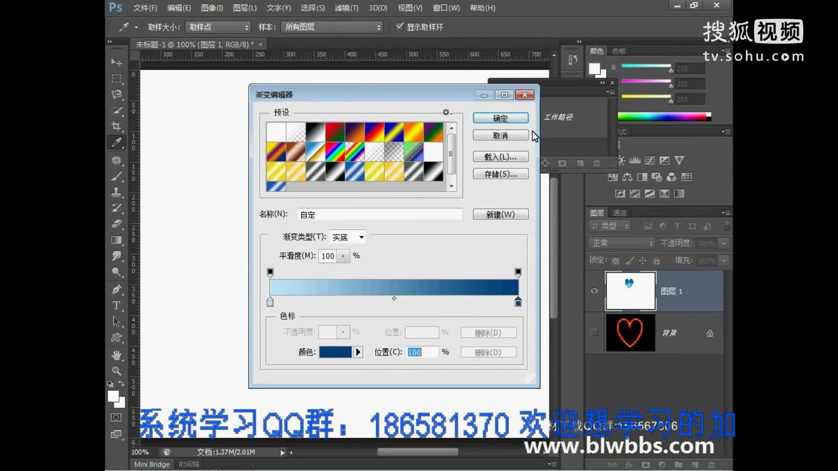This screenshot has height=471, width=838.
Task: Expand the 样本 所有图层 dropdown
Action: click(332, 27)
